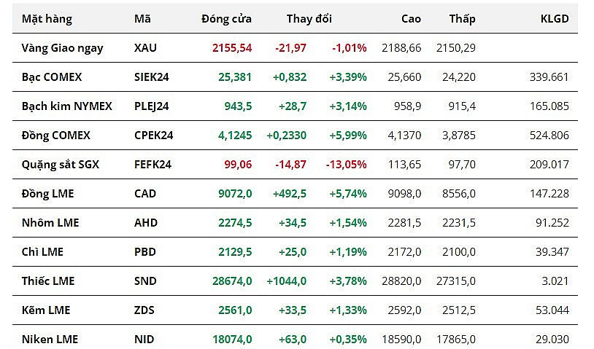Select the "Thấp" column header
This screenshot has width=594, height=349.
pyautogui.click(x=462, y=19)
